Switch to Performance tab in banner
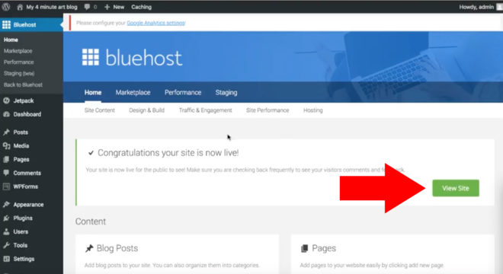Viewport: 503px width, 274px height. tap(183, 93)
